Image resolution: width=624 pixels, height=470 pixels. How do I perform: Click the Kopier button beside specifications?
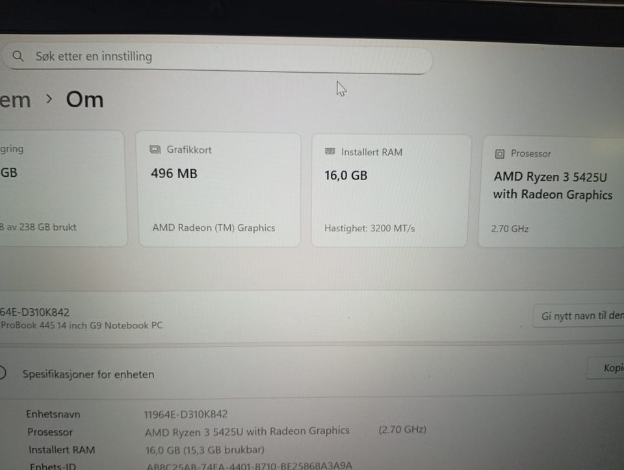(606, 368)
